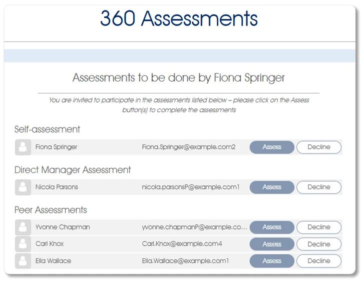
Task: Decline Ella Wallace's peer assessment
Action: pos(319,261)
